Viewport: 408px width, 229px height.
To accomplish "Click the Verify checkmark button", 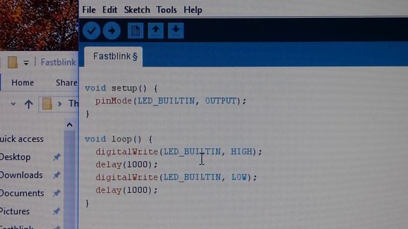I will 92,31.
